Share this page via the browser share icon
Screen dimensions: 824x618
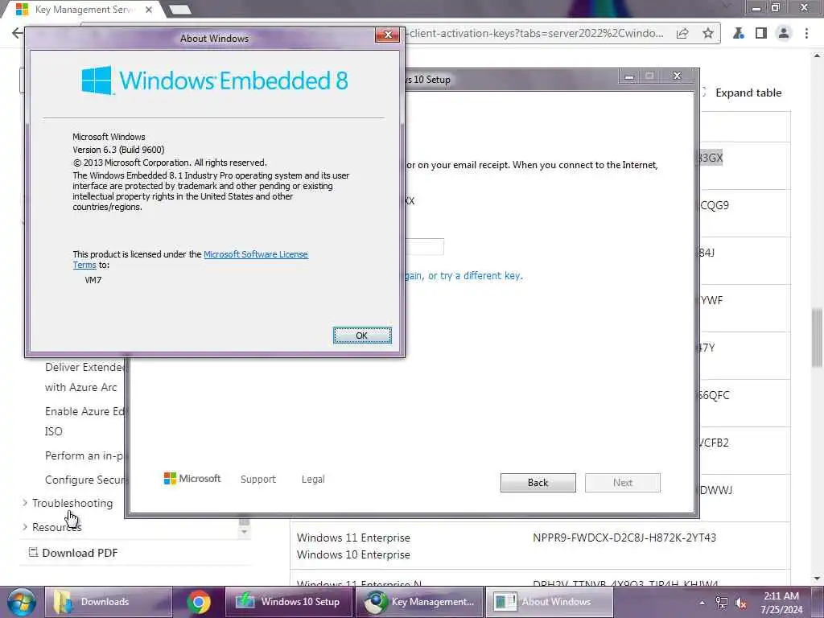tap(682, 34)
